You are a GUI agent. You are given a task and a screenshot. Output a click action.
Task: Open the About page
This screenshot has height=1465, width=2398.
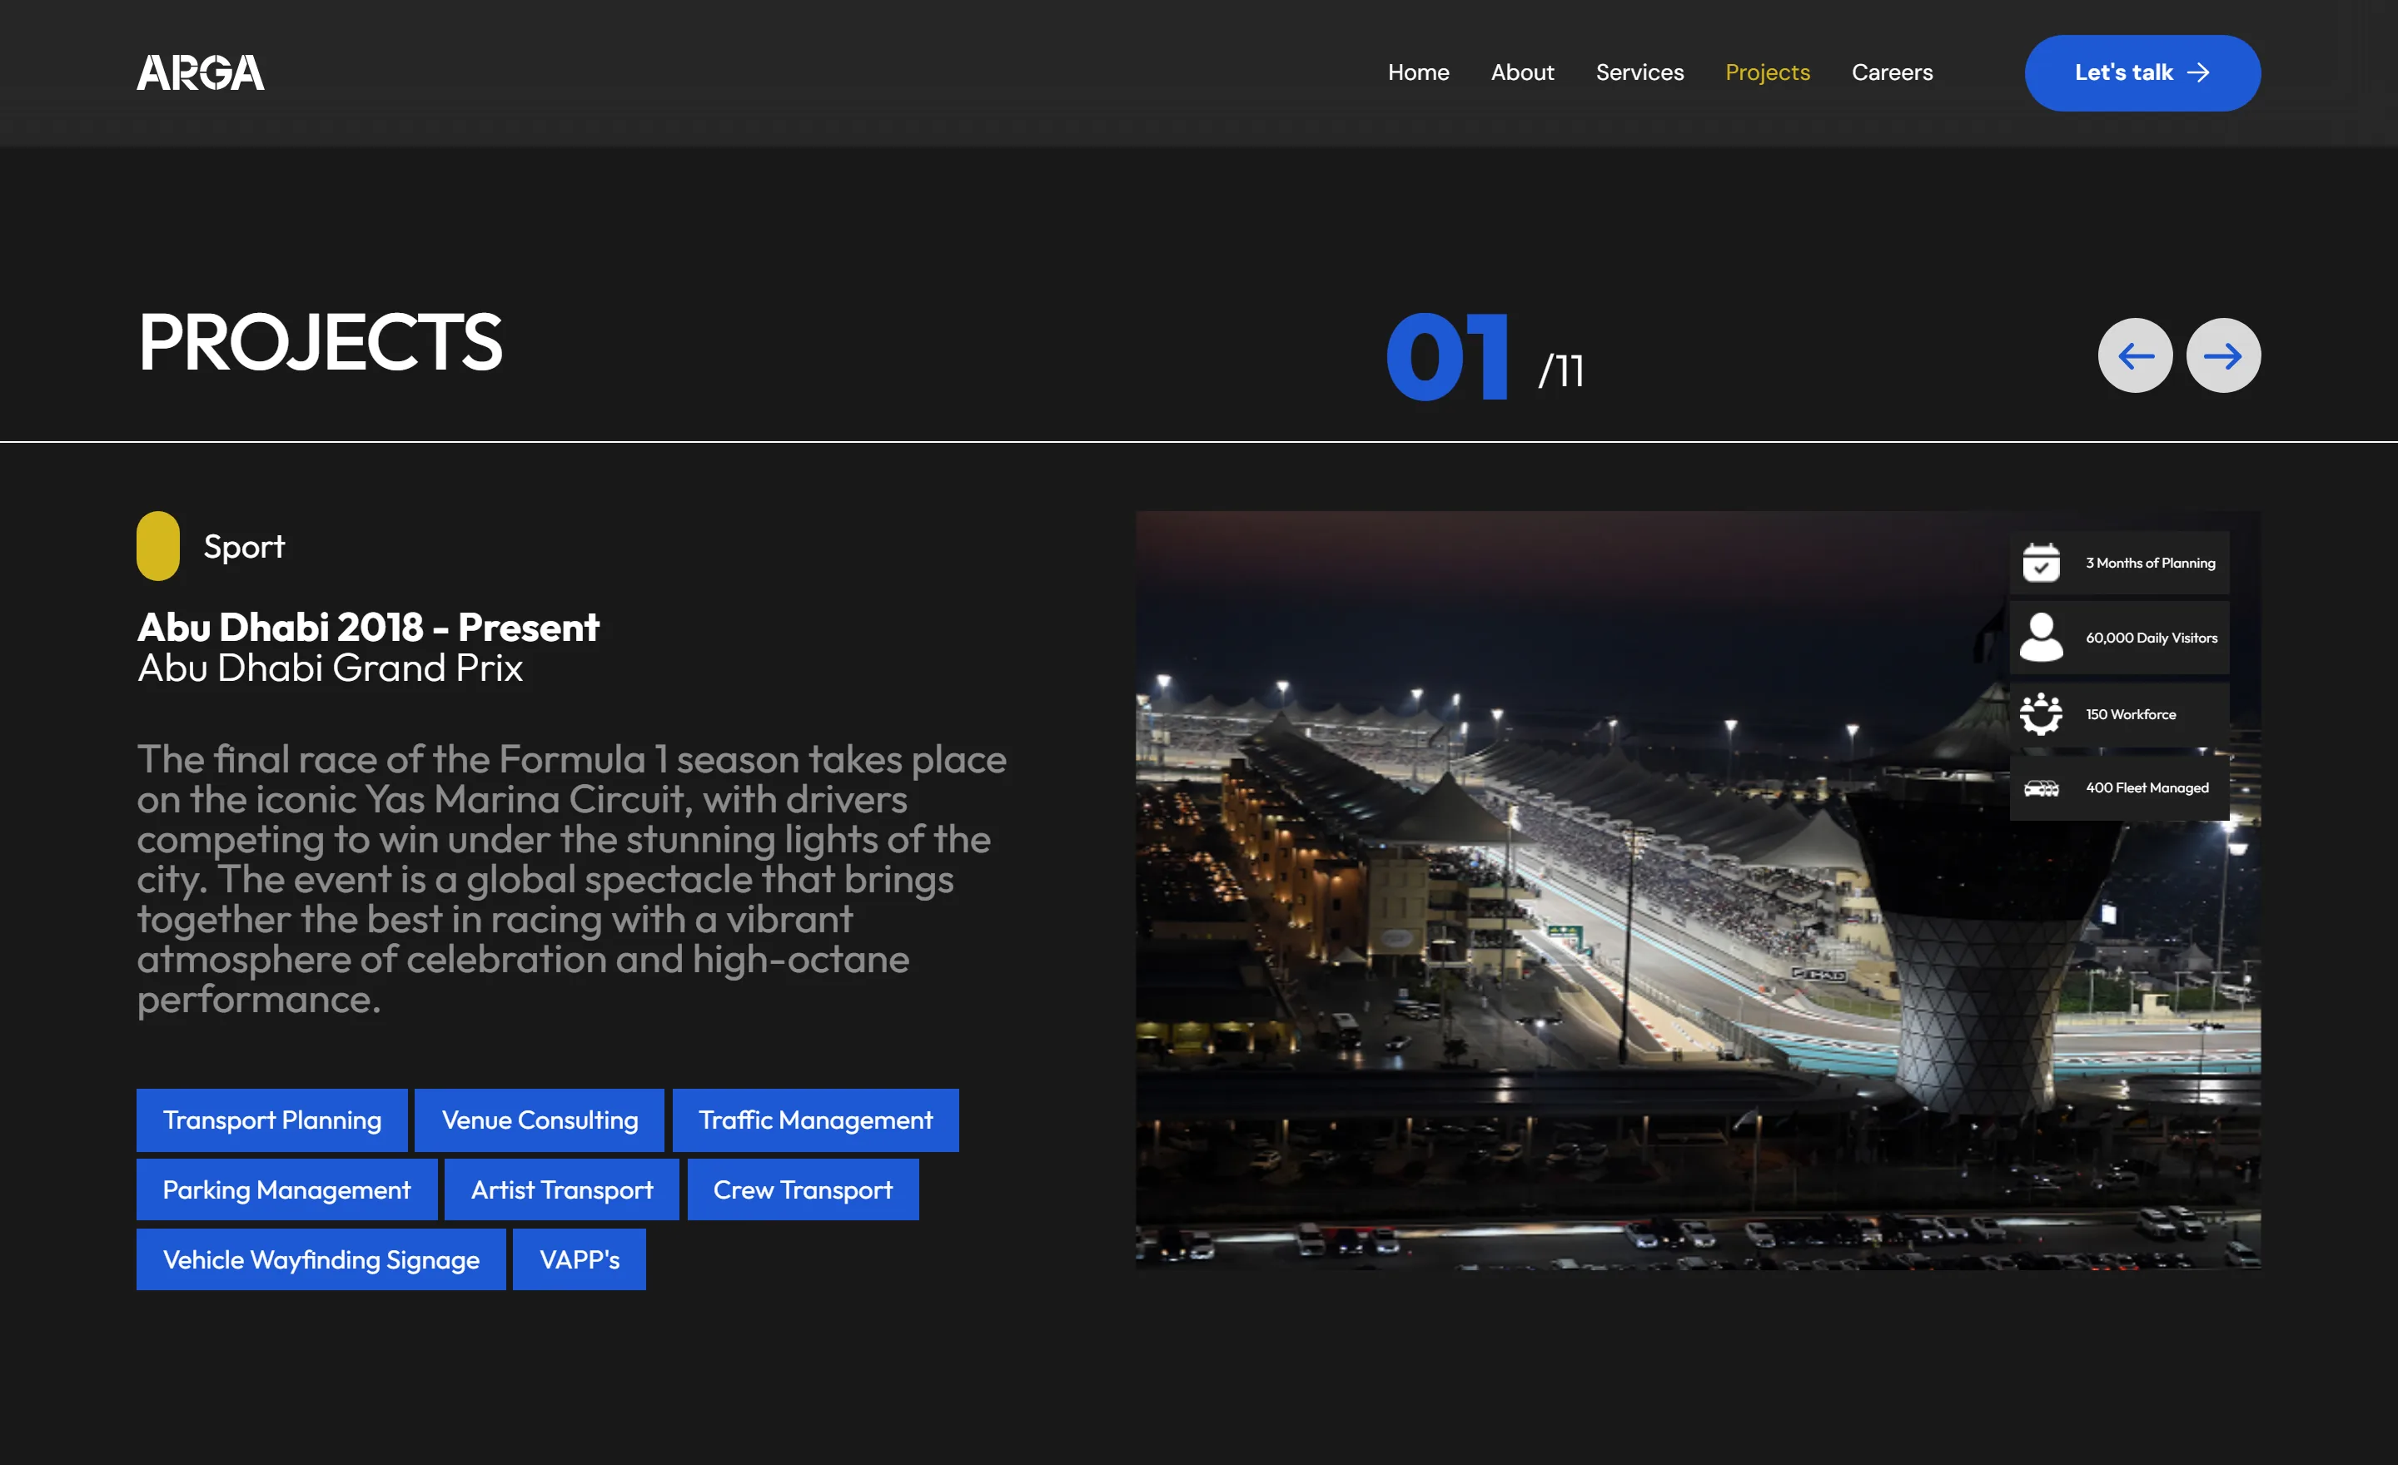[x=1522, y=73]
